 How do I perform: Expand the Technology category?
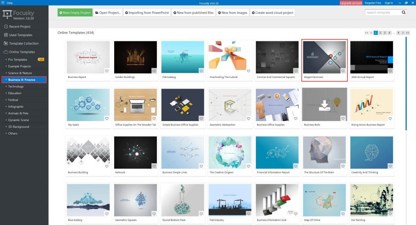16,87
